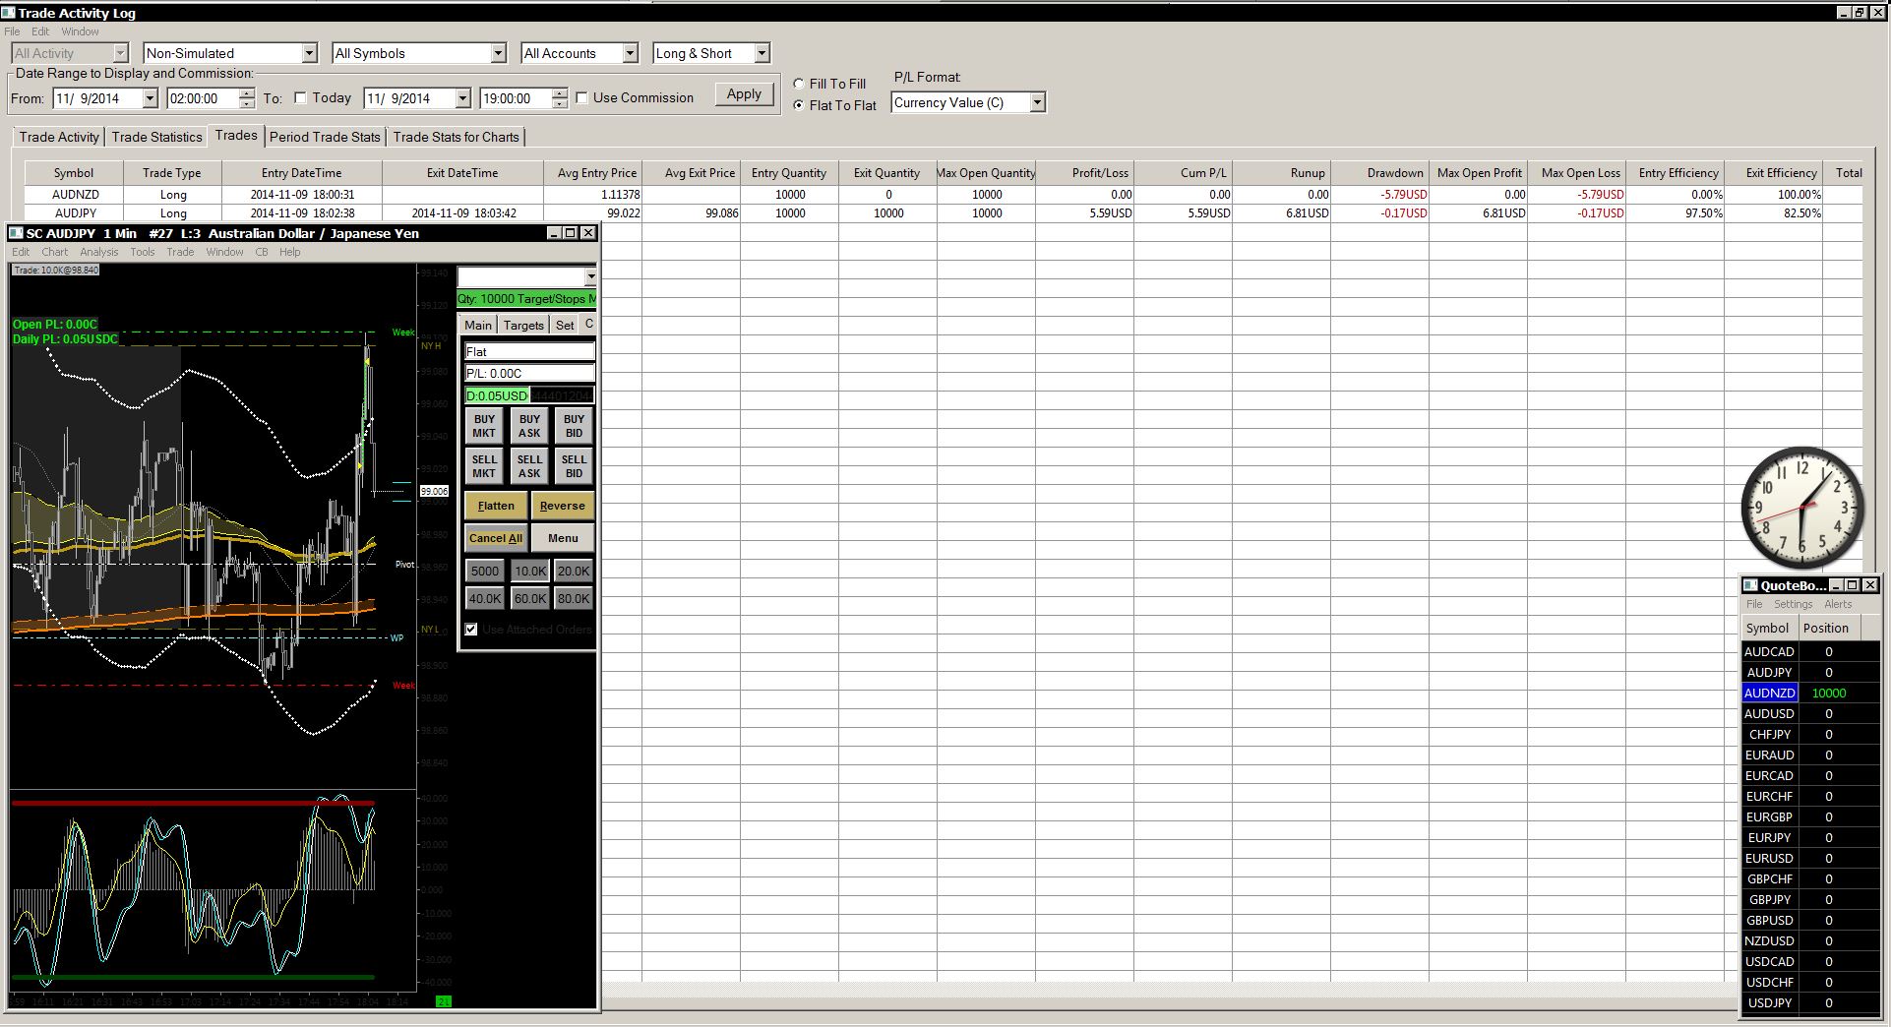Viewport: 1891px width, 1027px height.
Task: Expand the Non-Simulated dropdown
Action: click(309, 53)
